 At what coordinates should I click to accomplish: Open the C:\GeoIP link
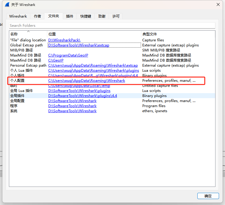[x=56, y=60]
